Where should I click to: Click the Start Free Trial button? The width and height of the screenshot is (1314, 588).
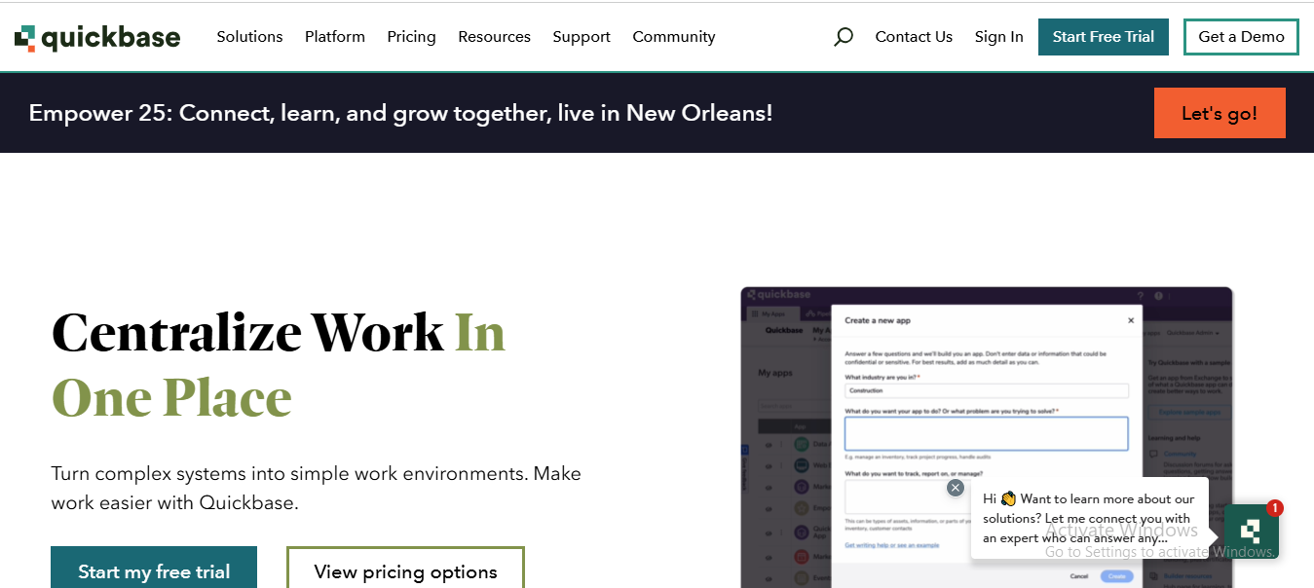point(1104,37)
